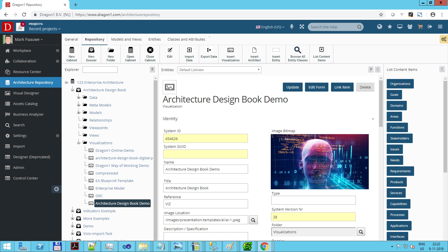The image size is (448, 252).
Task: Switch to Classes and Attributes tab
Action: [186, 39]
